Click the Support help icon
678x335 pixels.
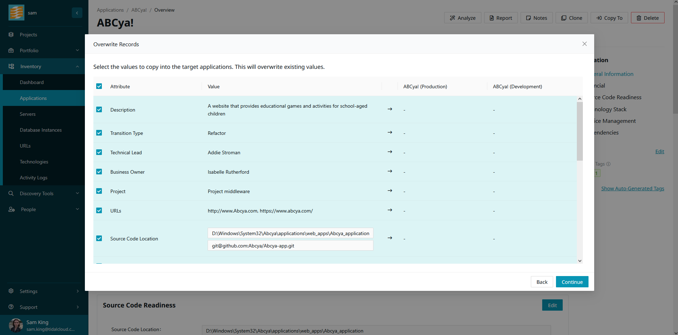point(11,307)
